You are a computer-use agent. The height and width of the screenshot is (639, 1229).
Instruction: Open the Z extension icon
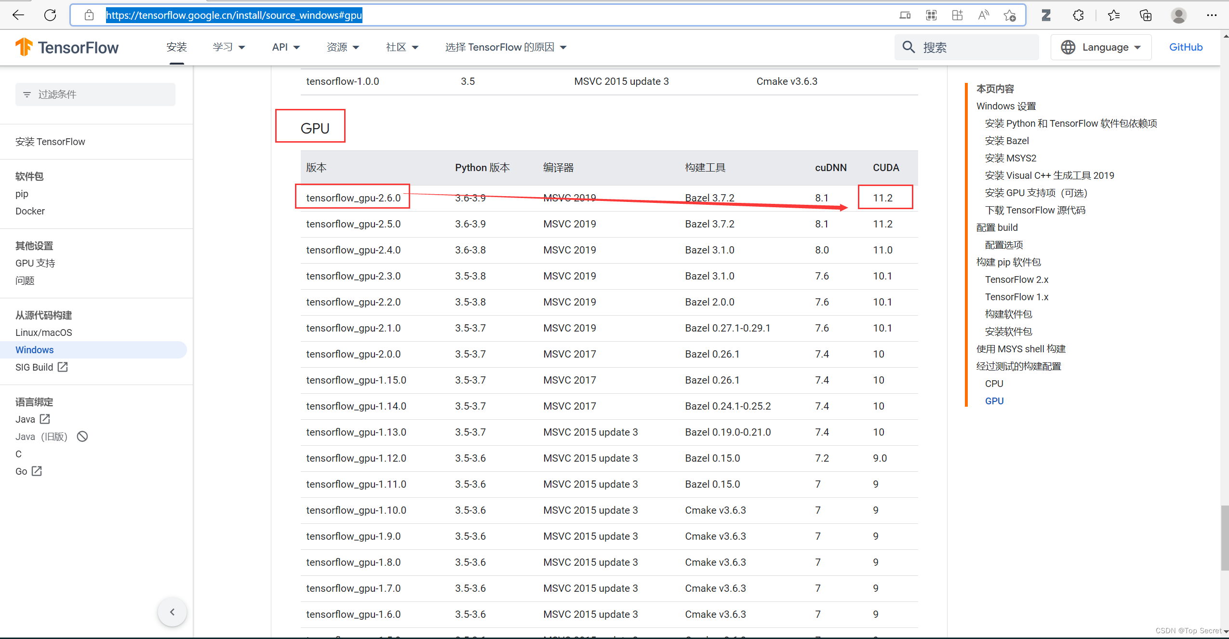(1046, 15)
